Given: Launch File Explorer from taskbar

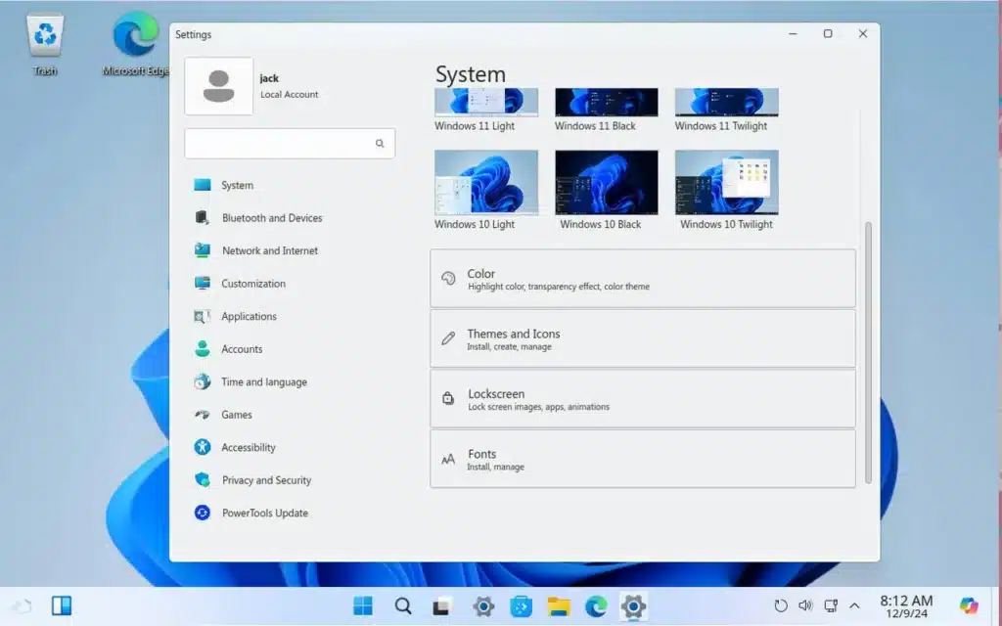Looking at the screenshot, I should click(x=559, y=606).
